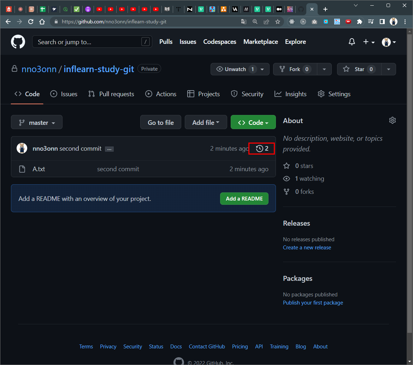Switch to the repository Settings tab

click(334, 94)
